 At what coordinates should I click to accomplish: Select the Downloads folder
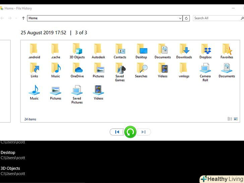pyautogui.click(x=184, y=51)
